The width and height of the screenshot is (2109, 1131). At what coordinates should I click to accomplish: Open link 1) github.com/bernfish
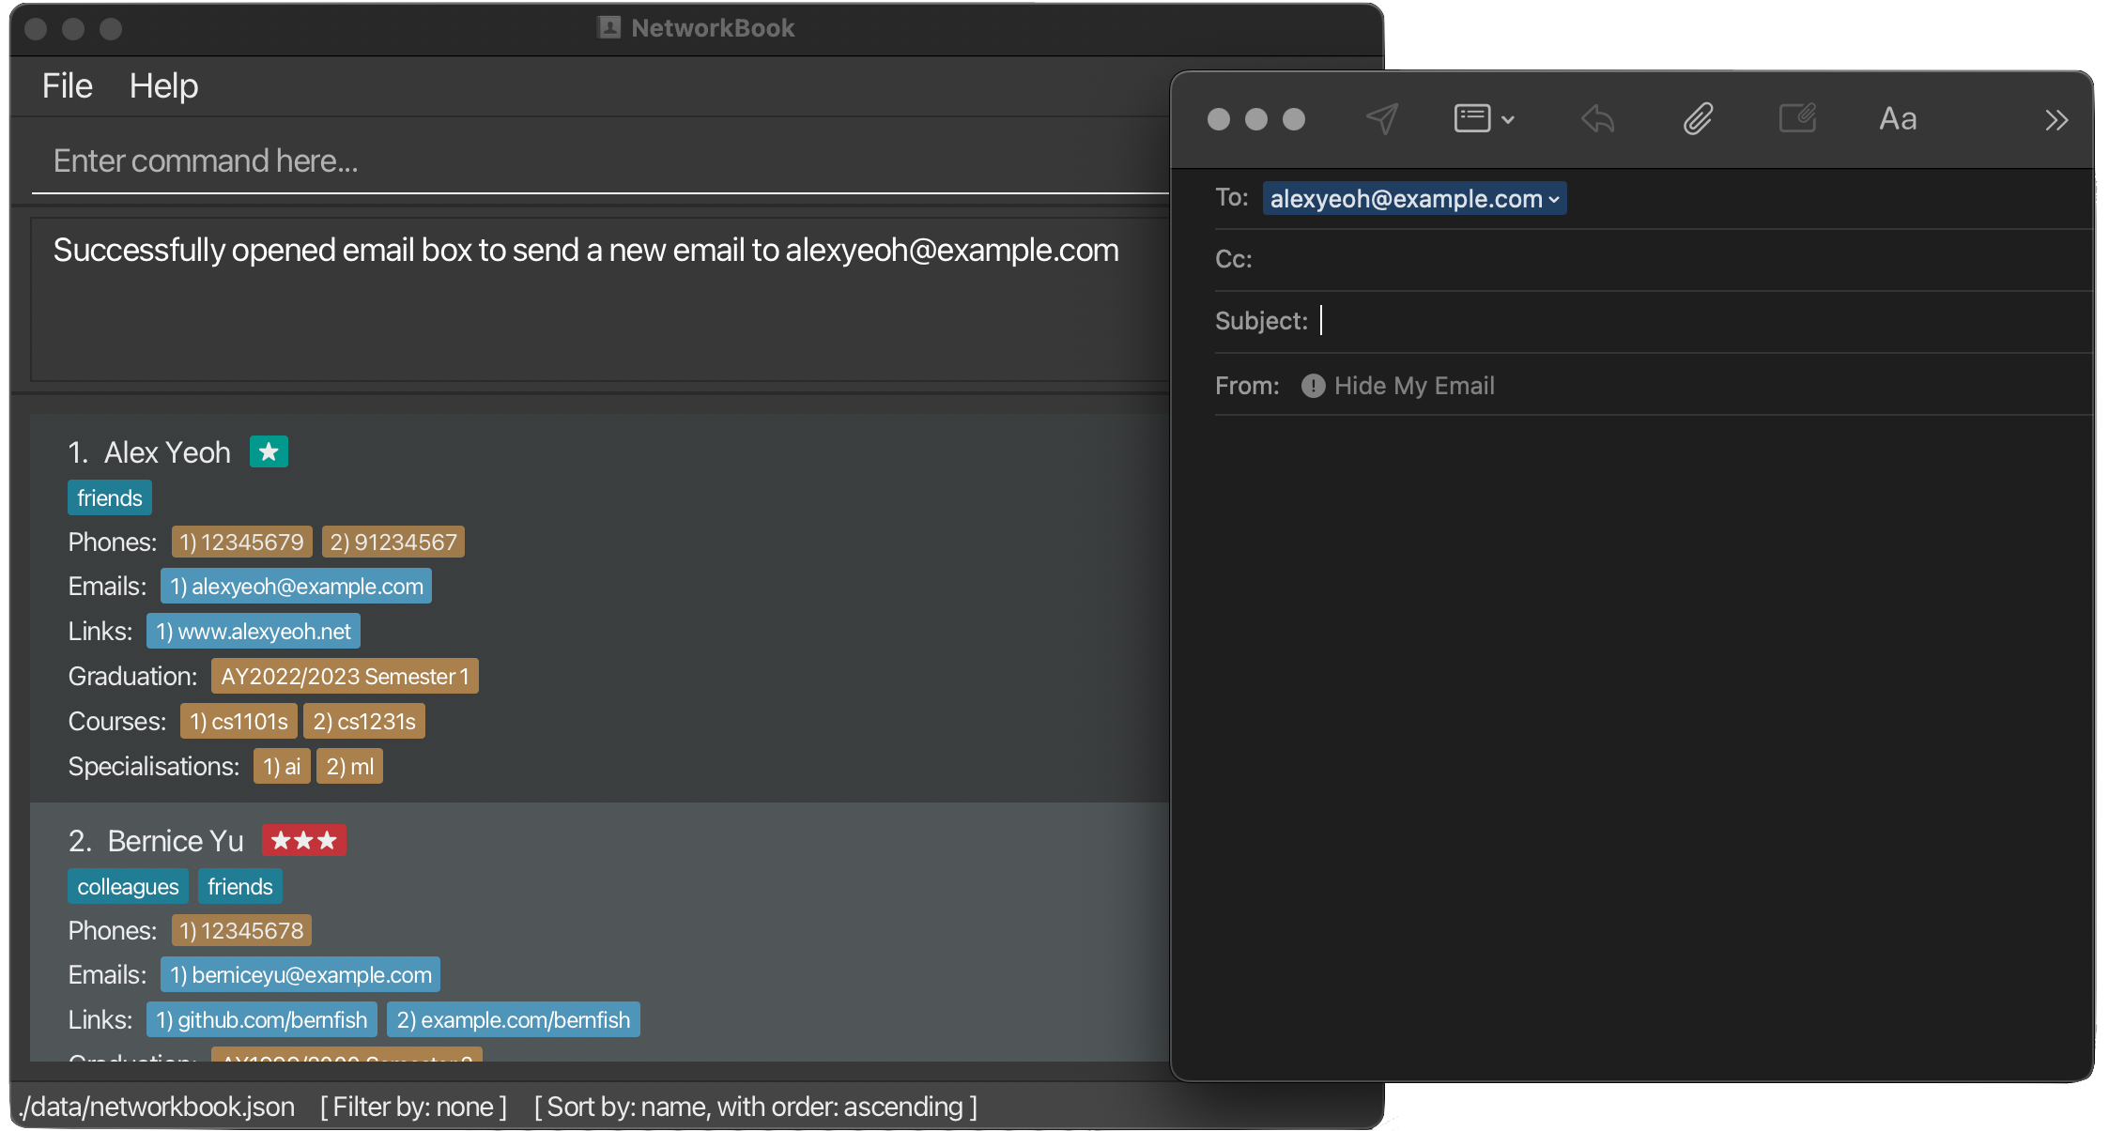262,1019
